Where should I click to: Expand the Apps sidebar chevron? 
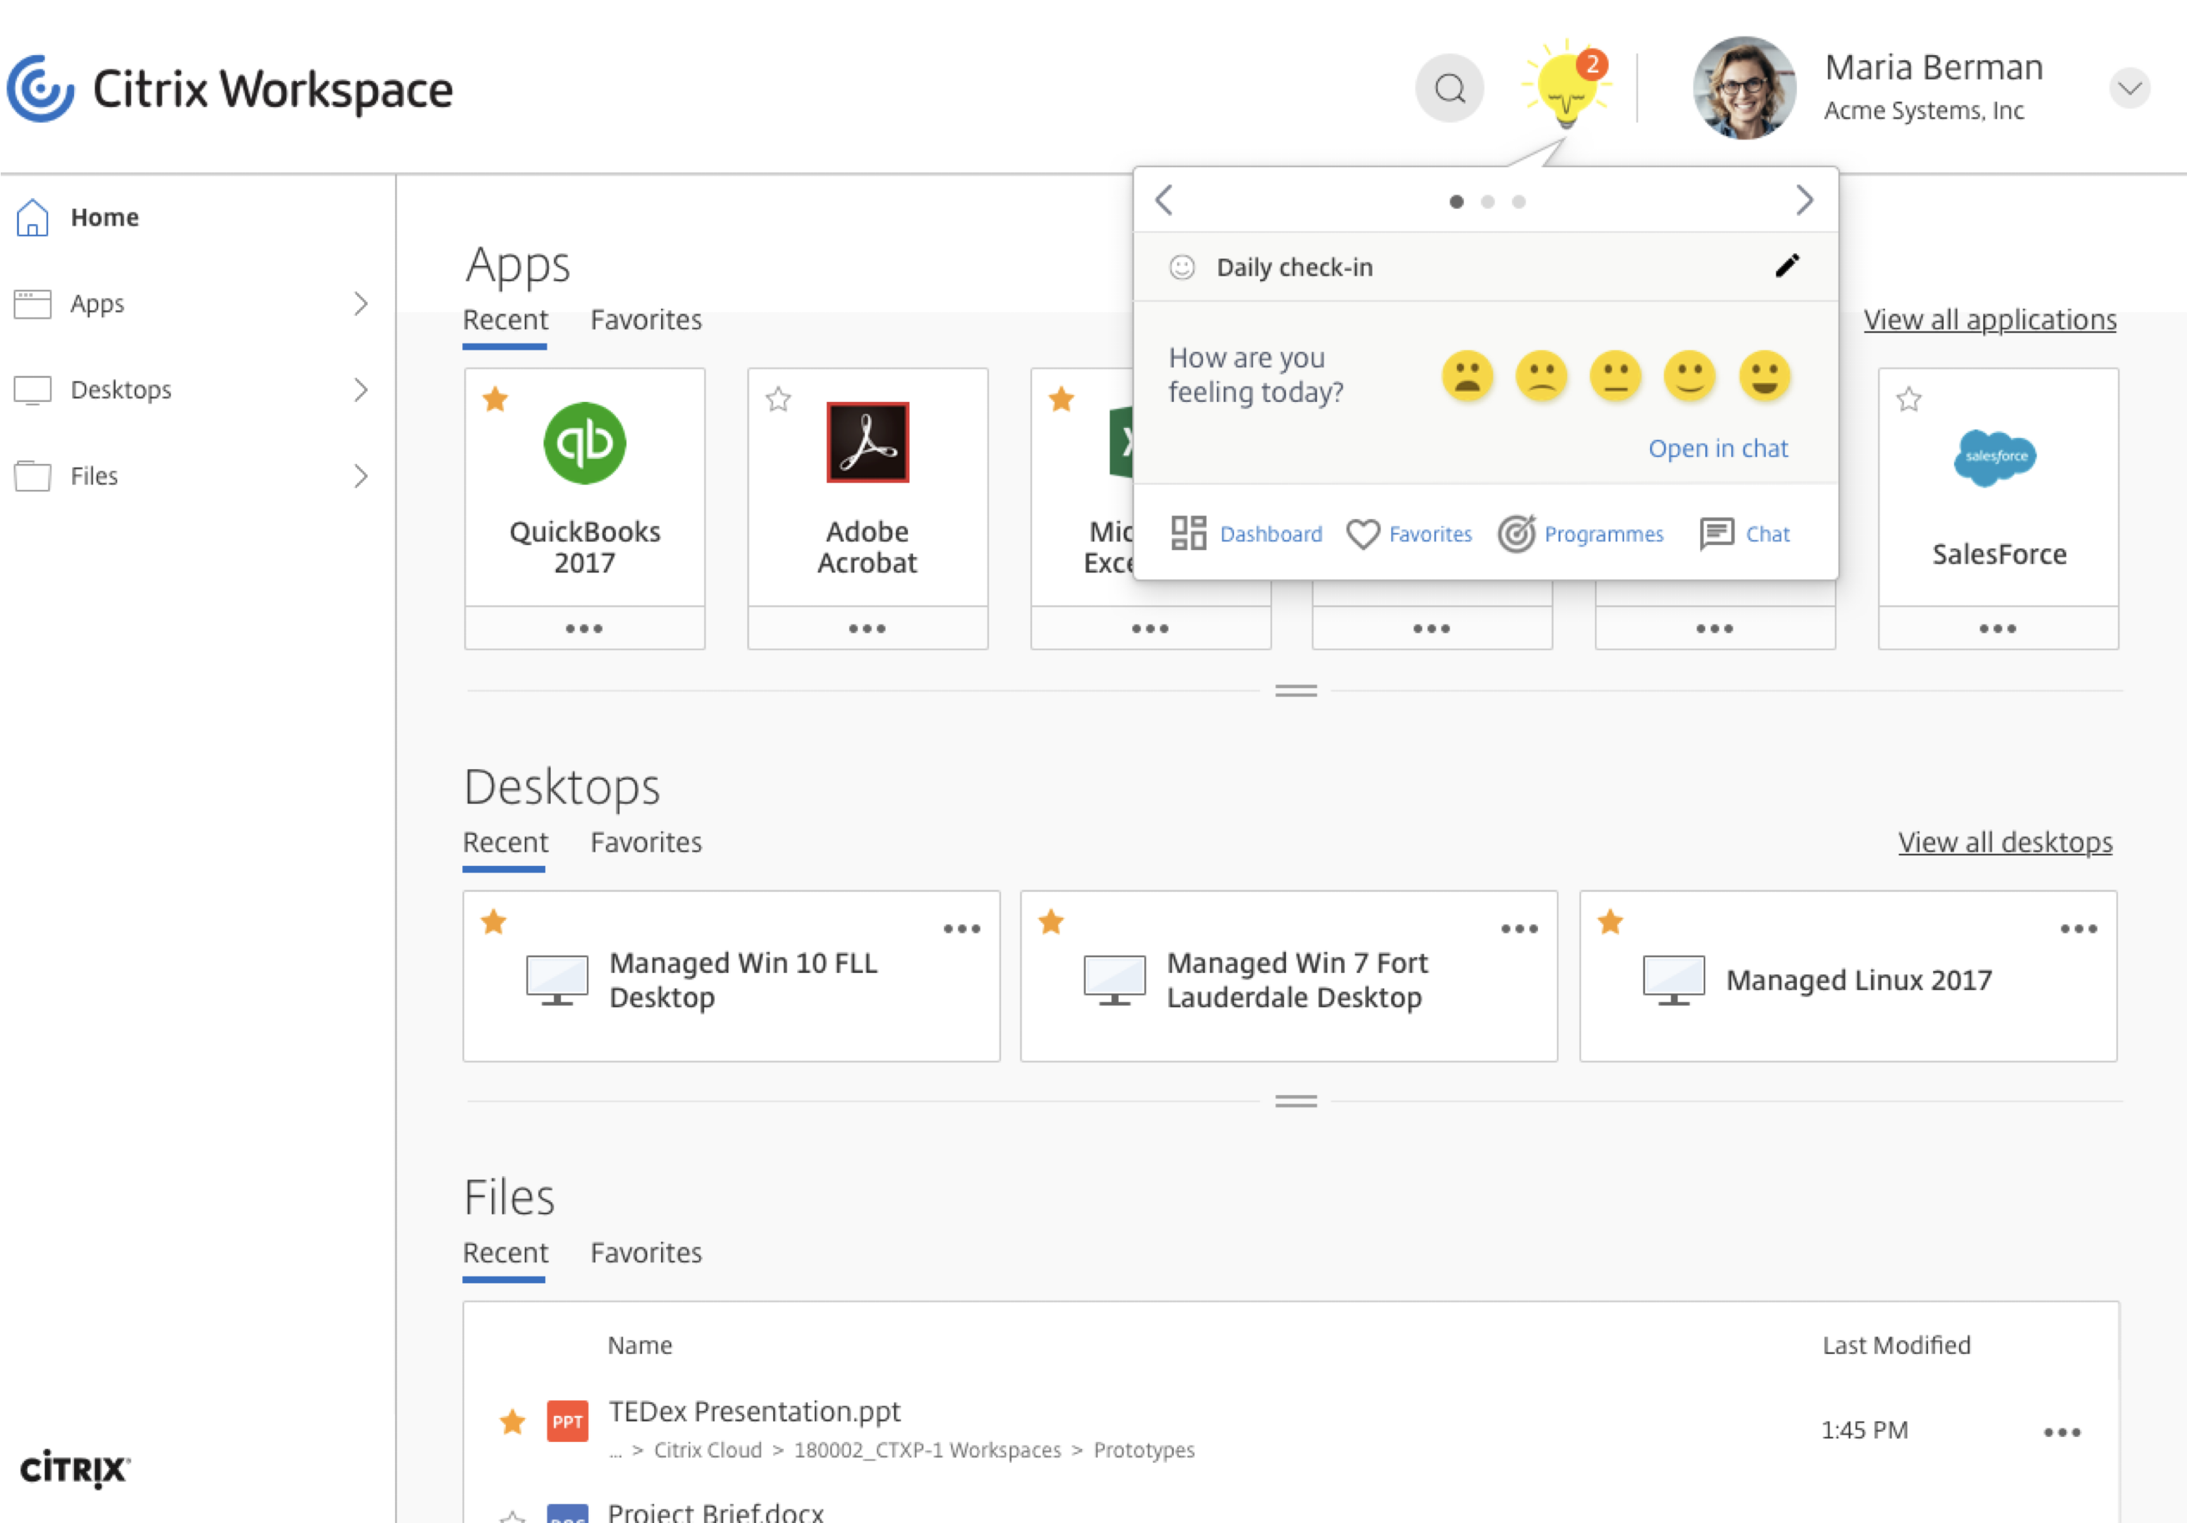pyautogui.click(x=361, y=304)
